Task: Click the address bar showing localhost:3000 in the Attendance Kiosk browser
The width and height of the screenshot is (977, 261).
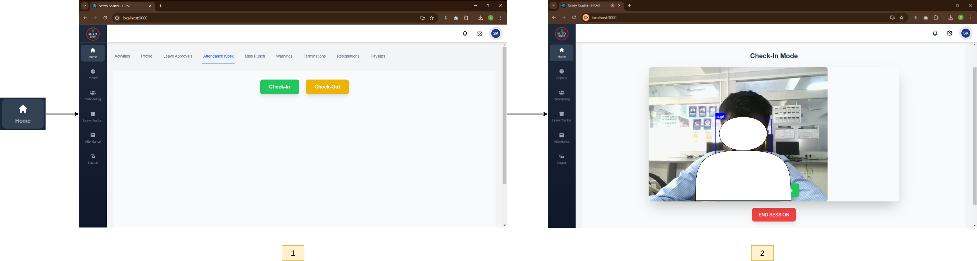Action: coord(265,18)
